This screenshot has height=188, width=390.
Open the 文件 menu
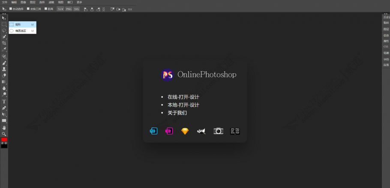coord(5,2)
